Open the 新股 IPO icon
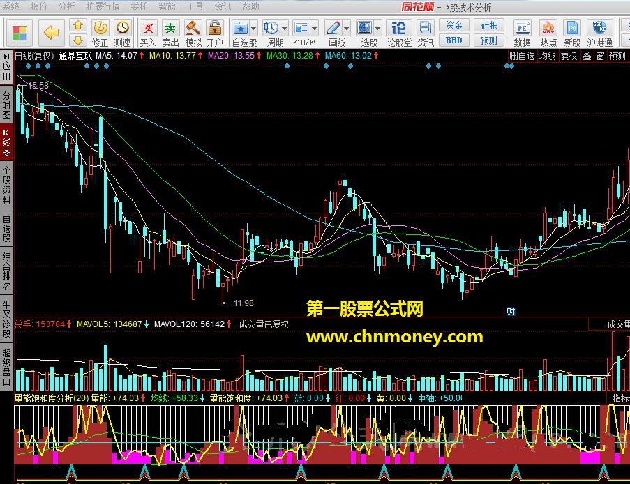Image resolution: width=630 pixels, height=484 pixels. (572, 33)
